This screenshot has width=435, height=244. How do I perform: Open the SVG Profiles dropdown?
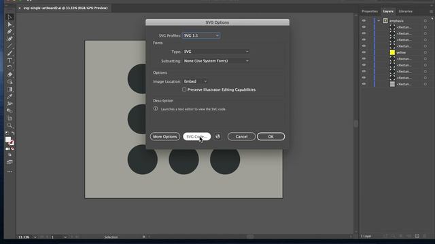click(201, 35)
